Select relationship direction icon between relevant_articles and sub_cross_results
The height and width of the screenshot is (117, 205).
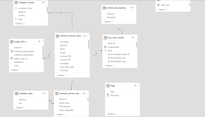96,53
